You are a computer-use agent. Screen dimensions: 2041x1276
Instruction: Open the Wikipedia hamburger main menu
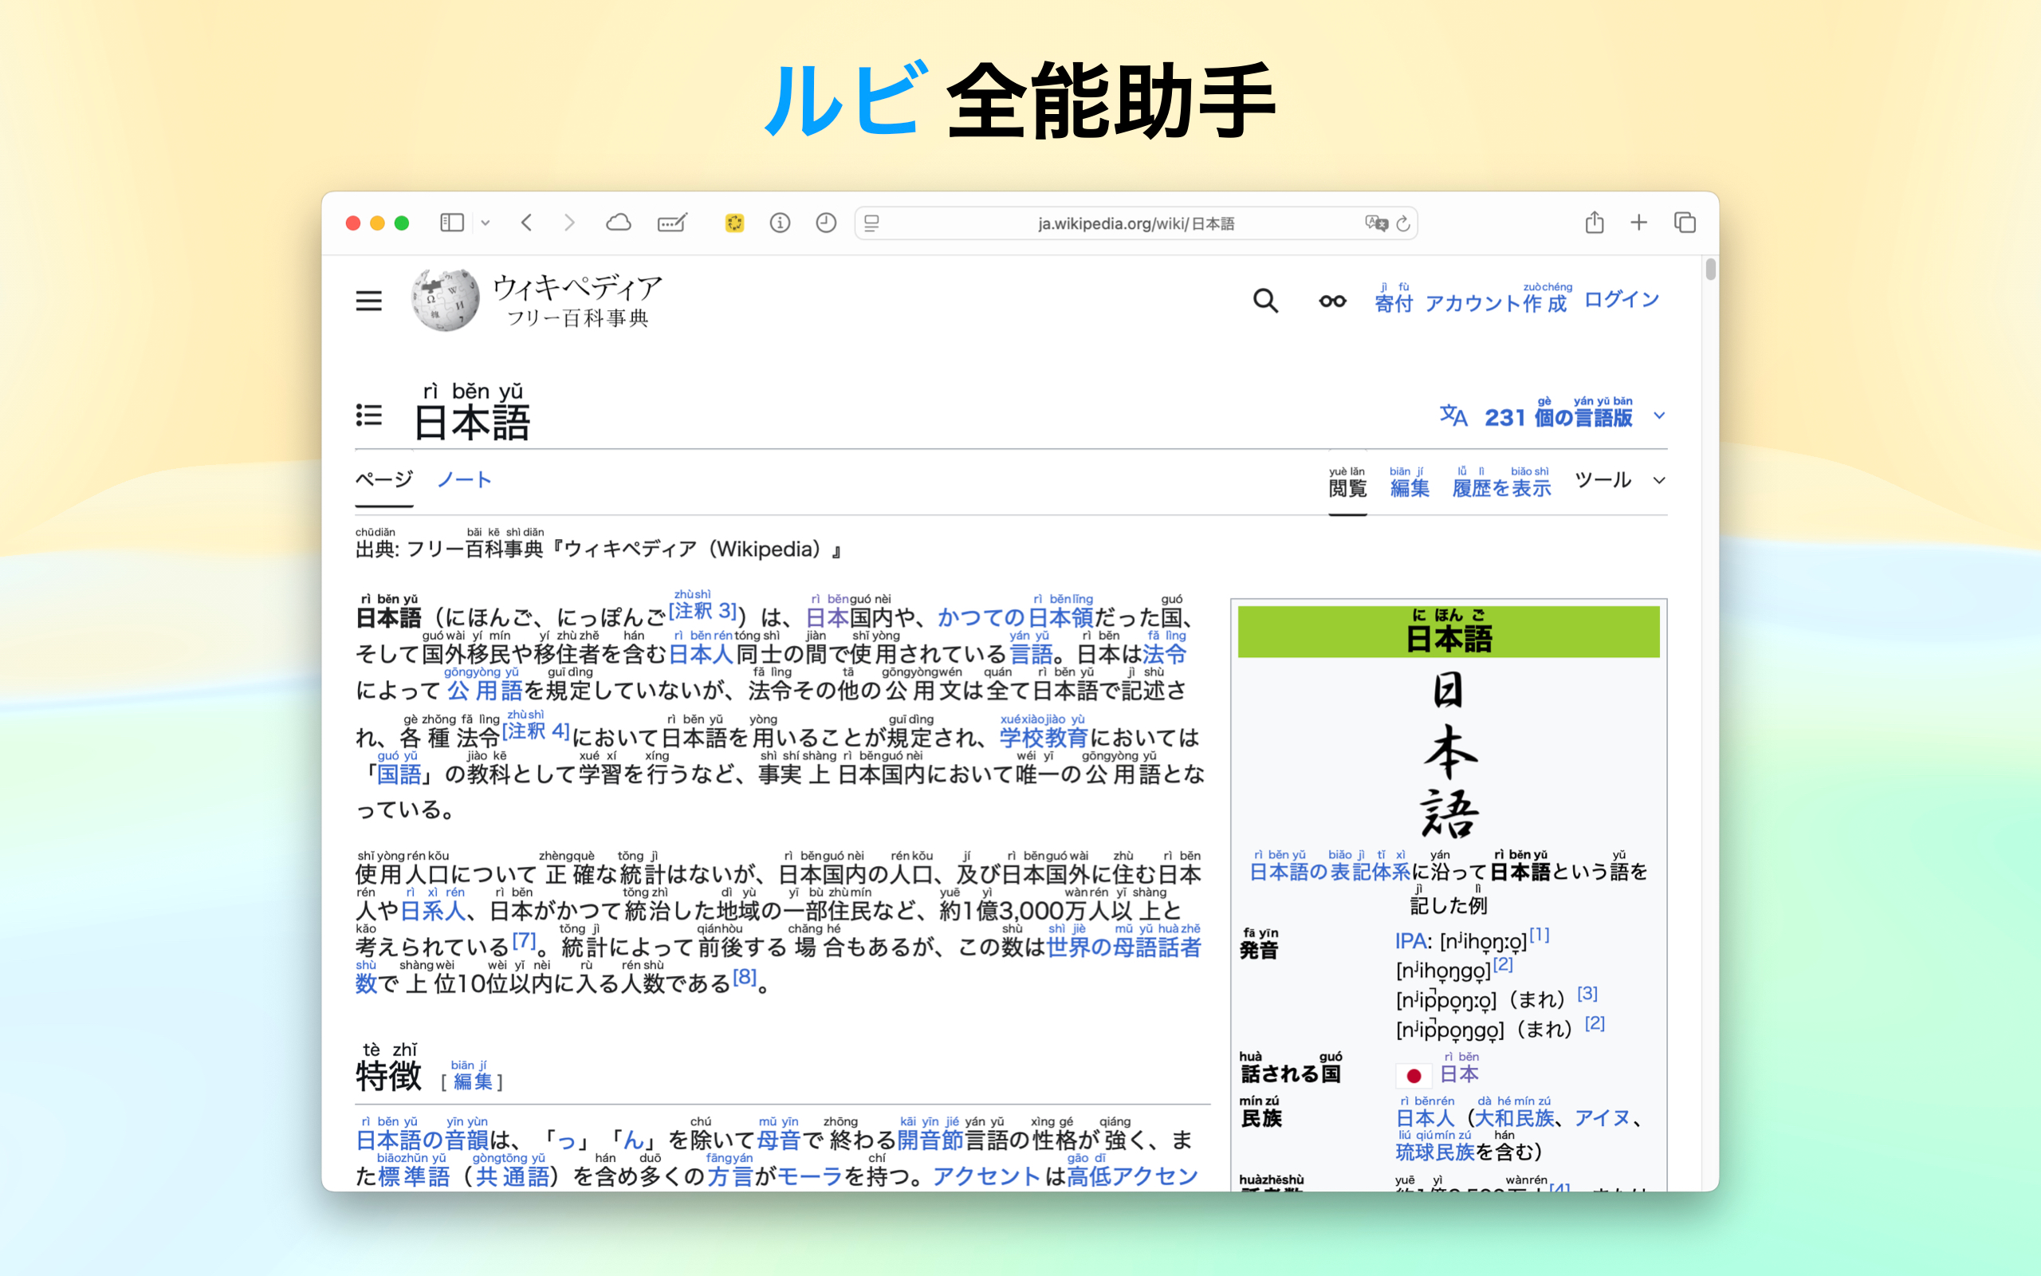tap(368, 301)
